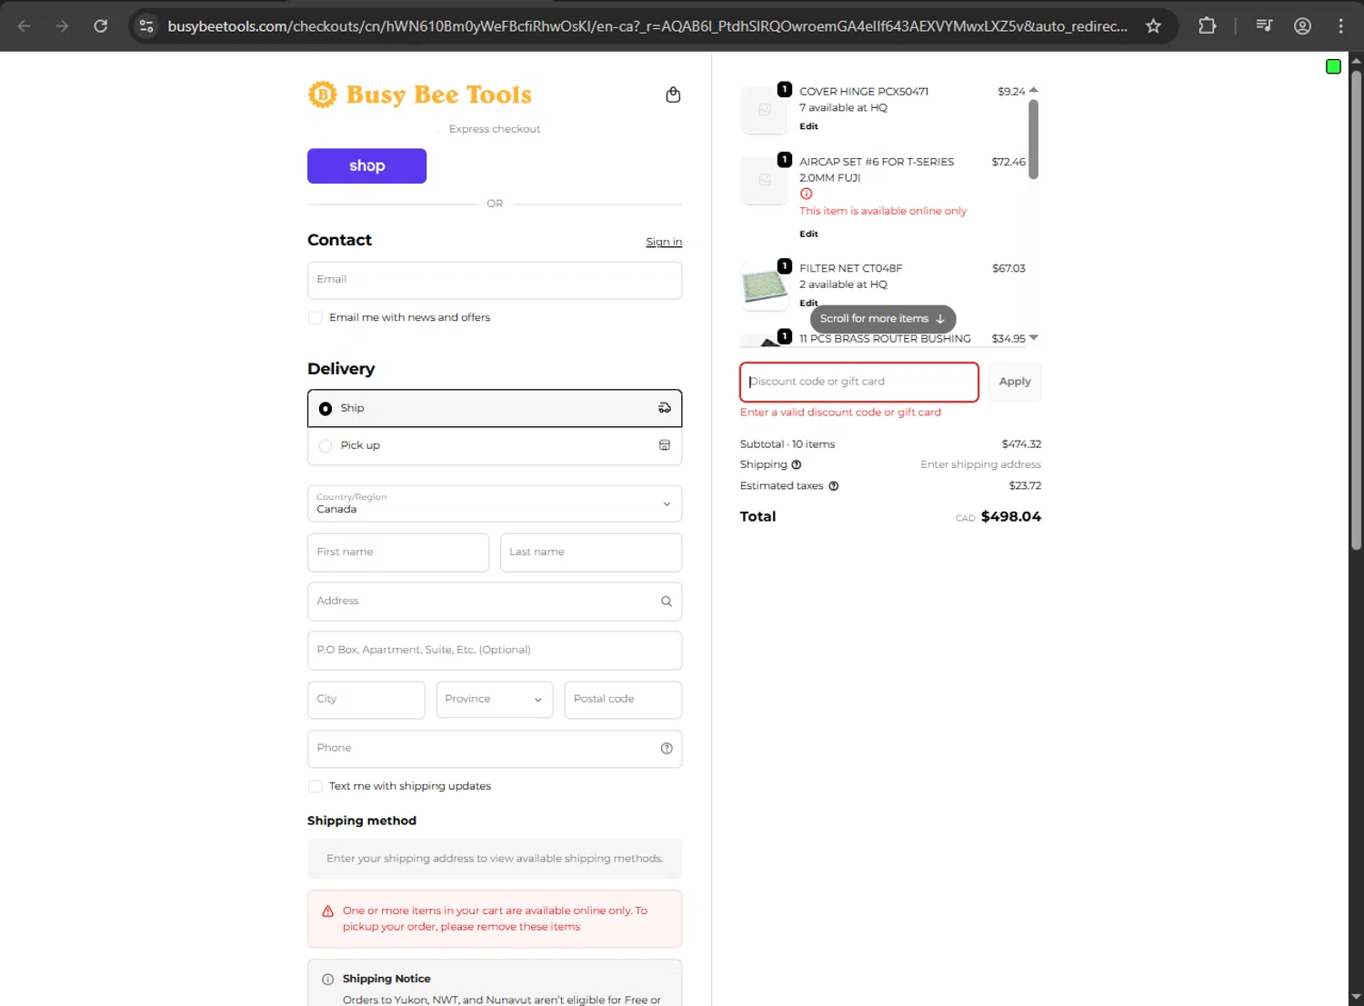Click the AIRCAP SET product thumbnail
This screenshot has width=1364, height=1006.
[765, 180]
